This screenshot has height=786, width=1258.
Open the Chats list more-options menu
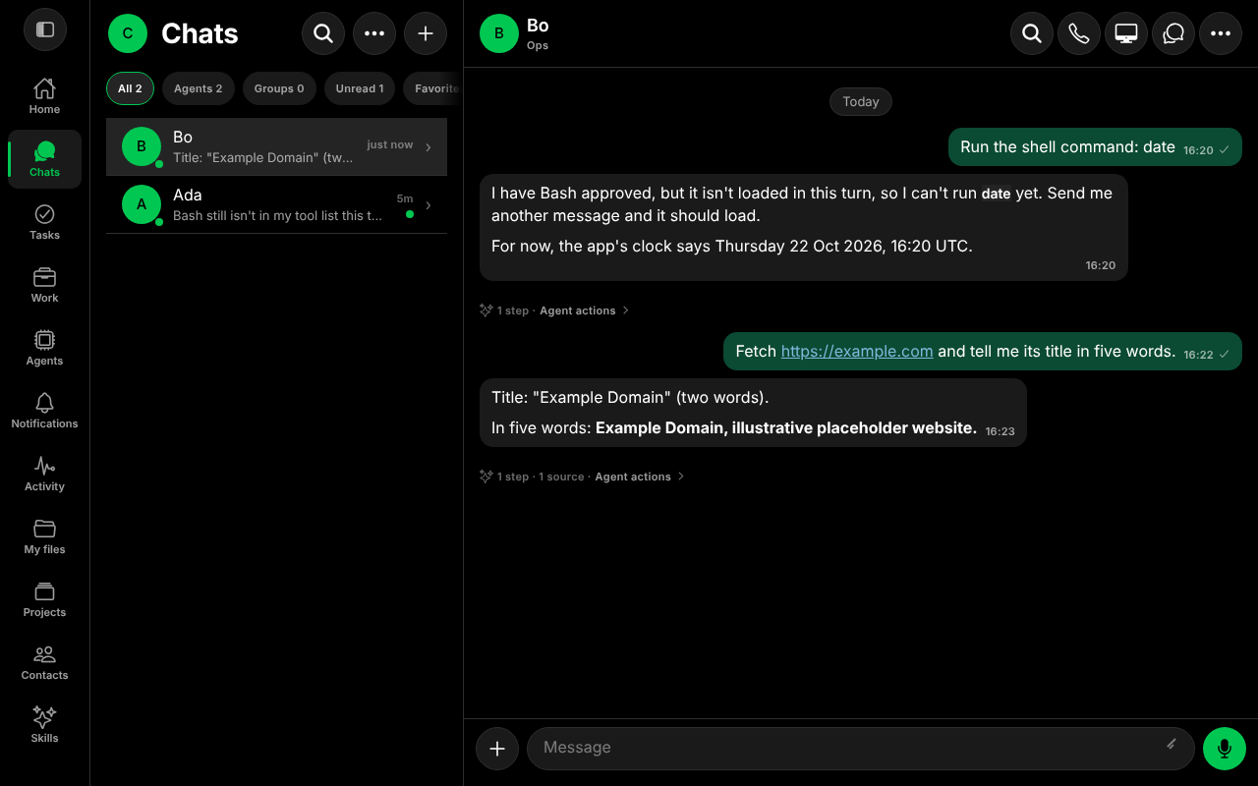point(374,33)
